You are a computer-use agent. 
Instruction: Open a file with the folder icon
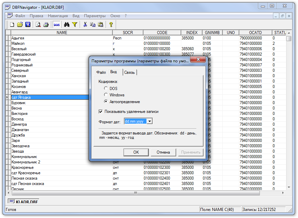[x=20, y=25]
